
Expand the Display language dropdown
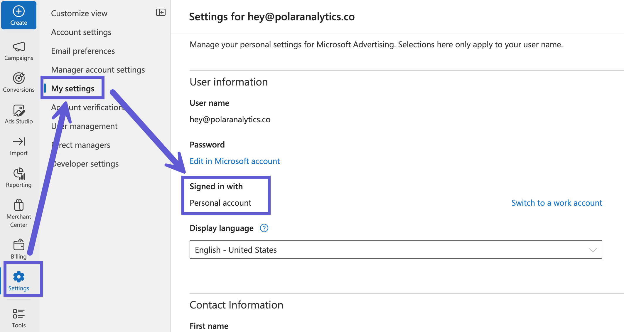point(396,250)
